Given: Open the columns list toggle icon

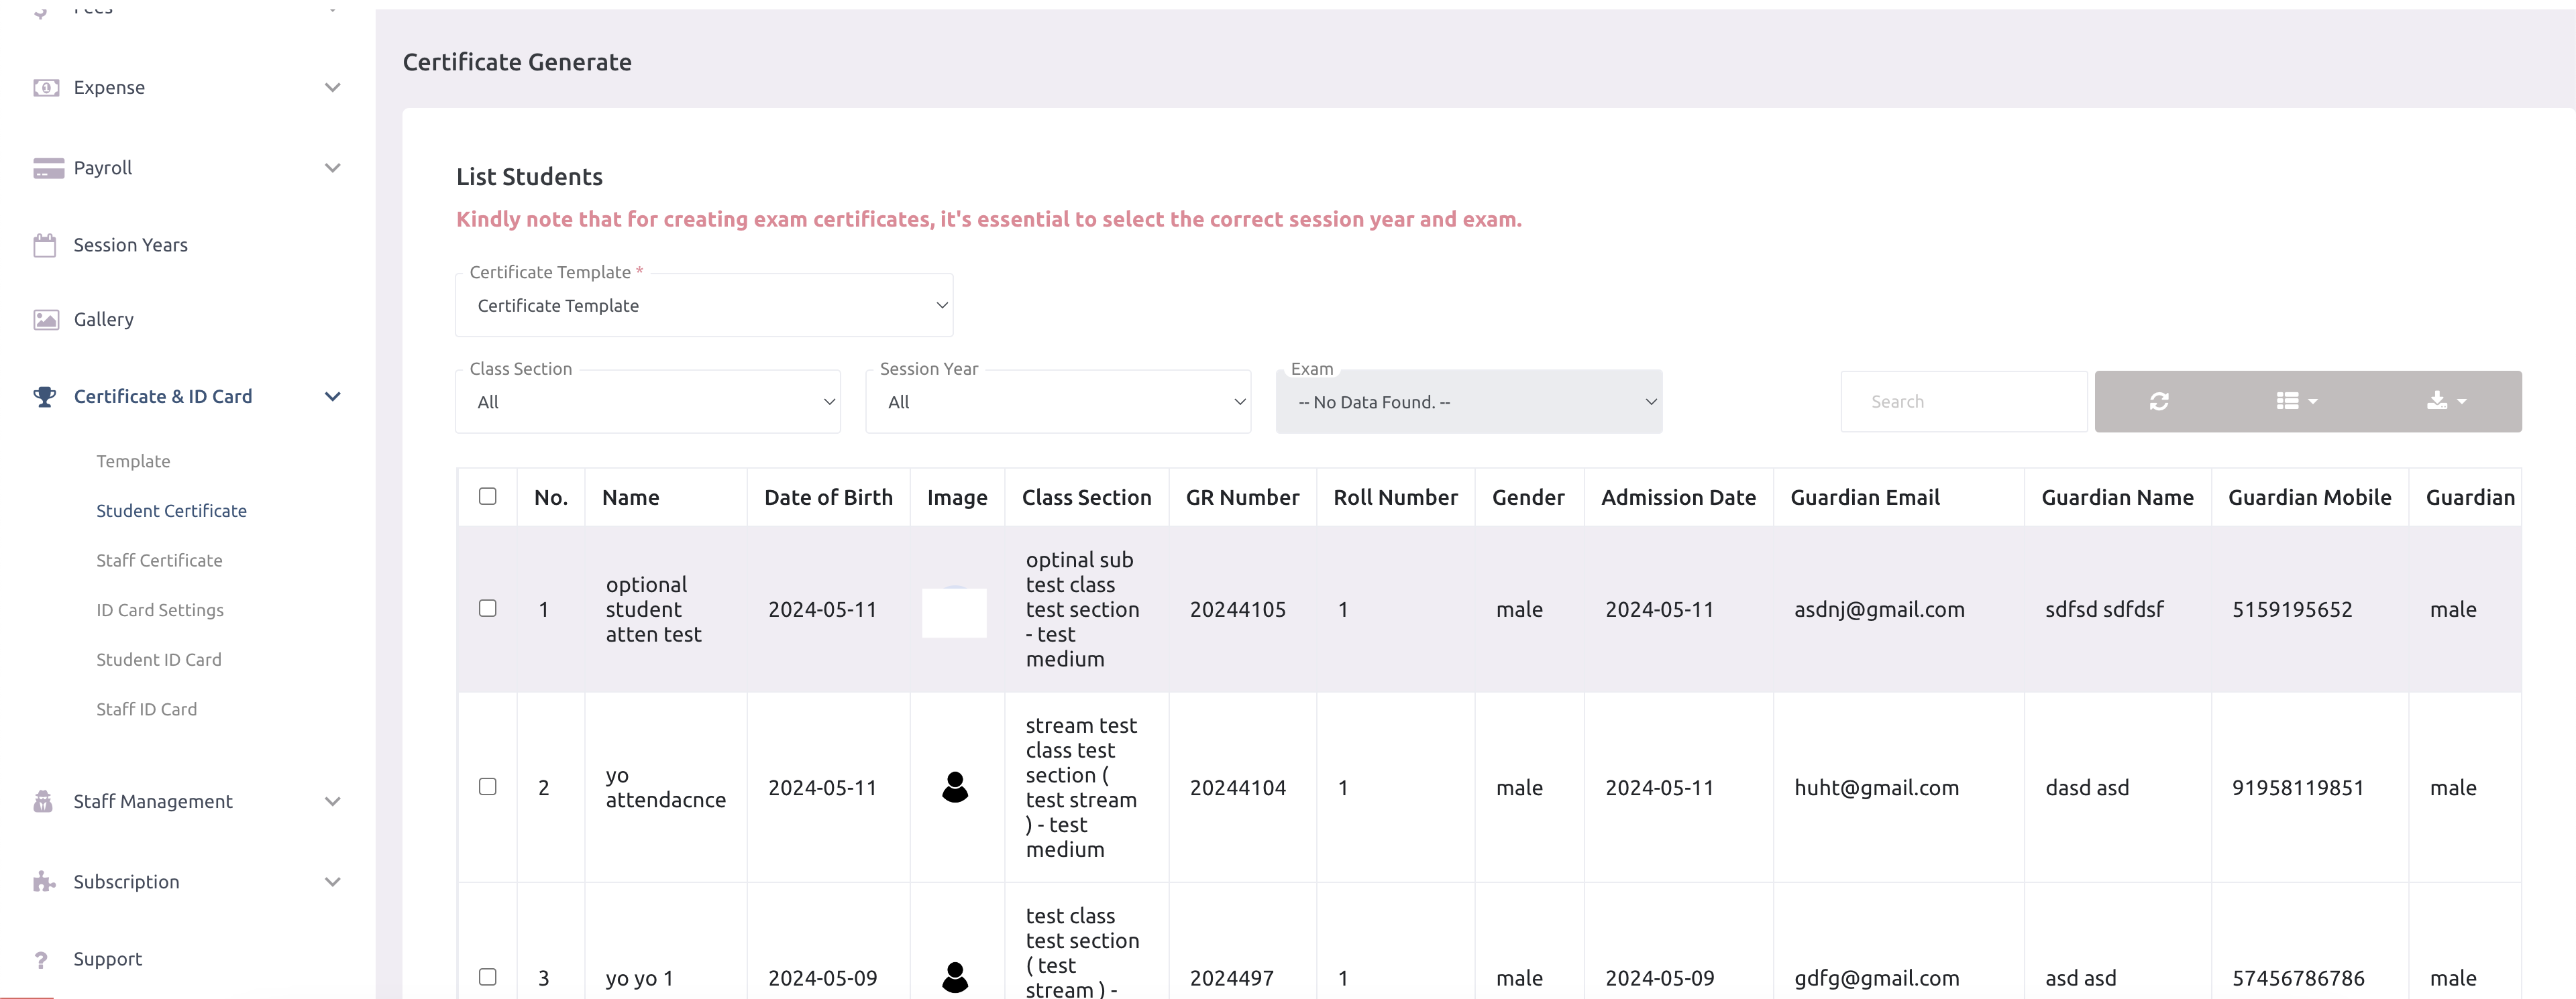Looking at the screenshot, I should point(2296,402).
